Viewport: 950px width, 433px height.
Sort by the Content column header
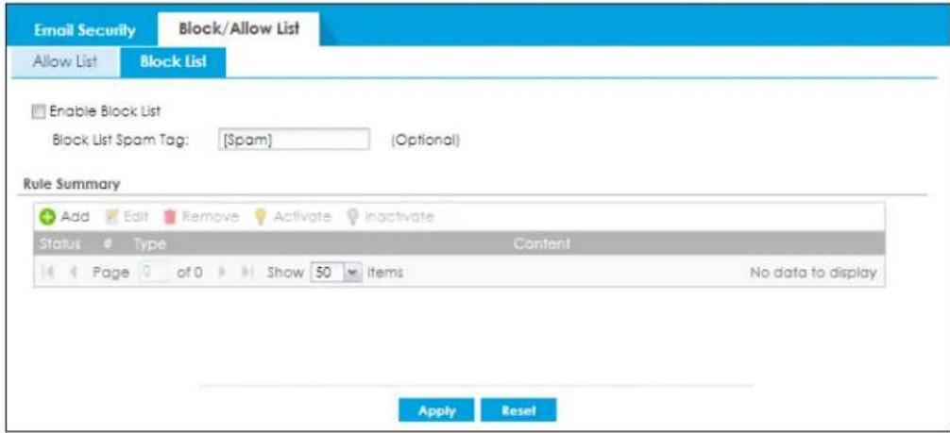coord(541,243)
